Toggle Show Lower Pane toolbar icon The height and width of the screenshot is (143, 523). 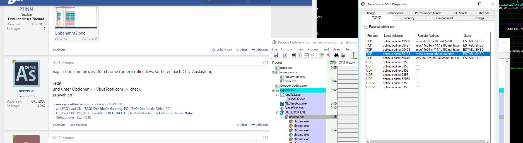coord(306,55)
